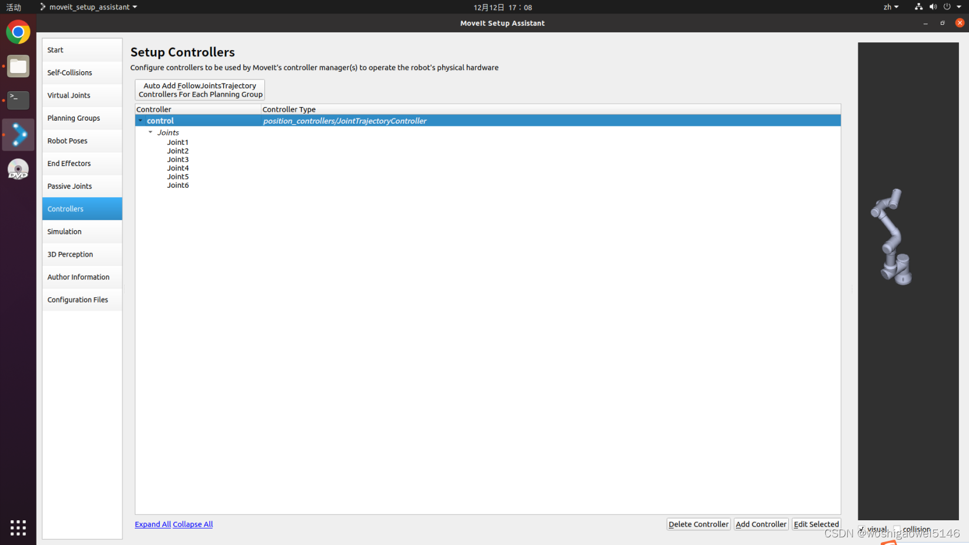Click the MoveIt Setup Assistant dock icon

coord(18,135)
